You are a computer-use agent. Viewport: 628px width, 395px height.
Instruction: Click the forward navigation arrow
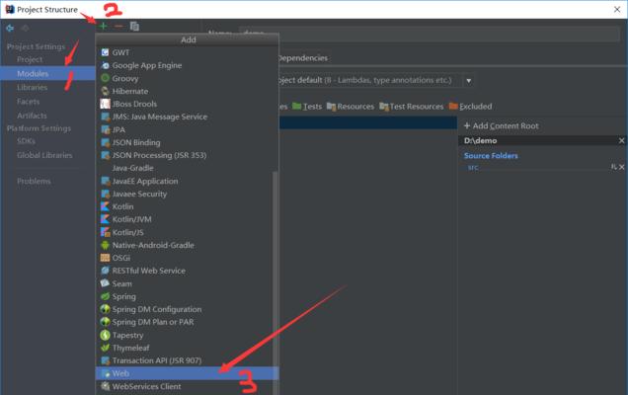(26, 28)
